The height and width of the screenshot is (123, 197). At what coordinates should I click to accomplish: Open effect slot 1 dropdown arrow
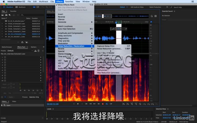point(41,57)
